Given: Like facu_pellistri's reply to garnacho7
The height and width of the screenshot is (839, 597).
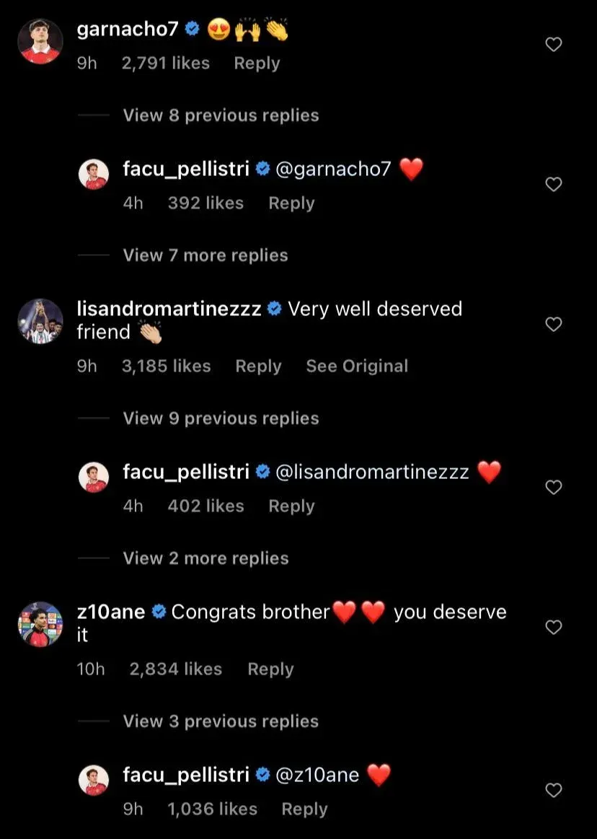Looking at the screenshot, I should (x=553, y=185).
